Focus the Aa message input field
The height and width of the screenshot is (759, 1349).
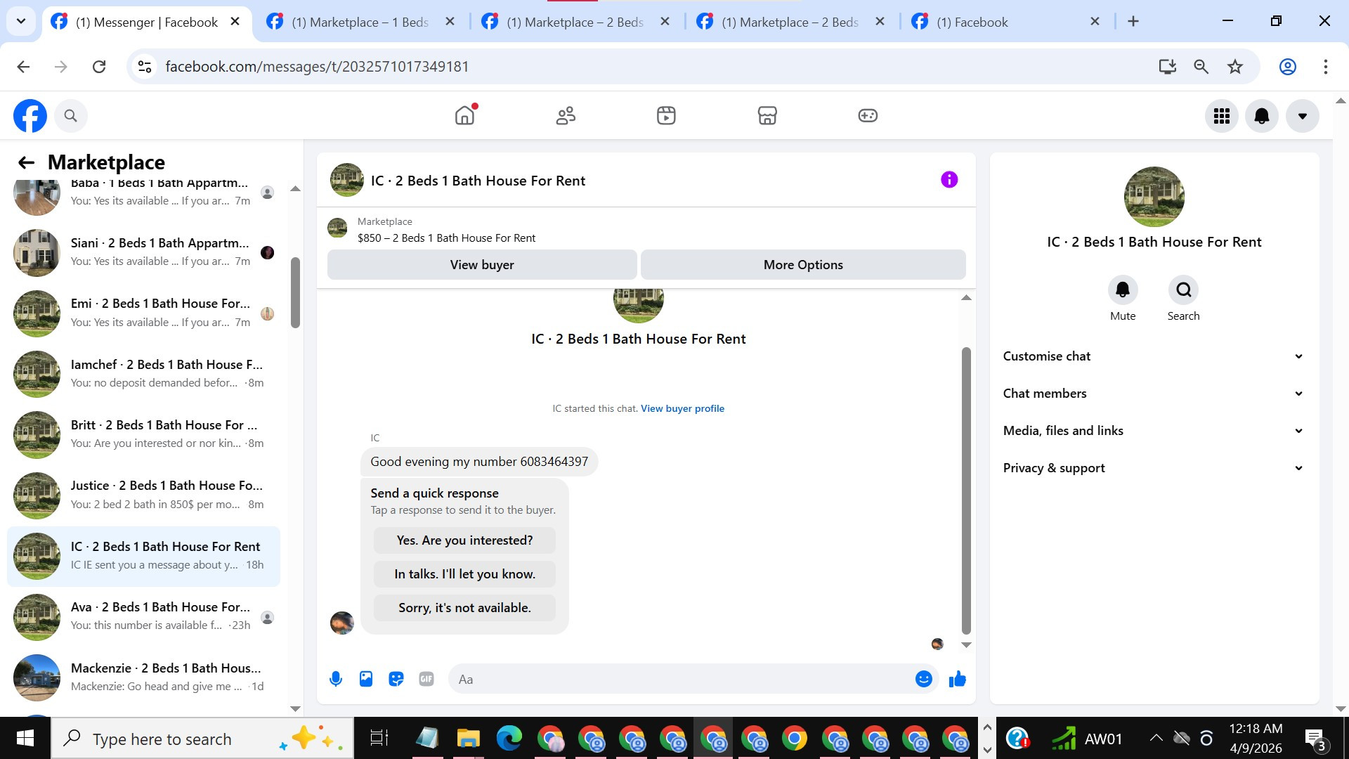click(x=678, y=679)
